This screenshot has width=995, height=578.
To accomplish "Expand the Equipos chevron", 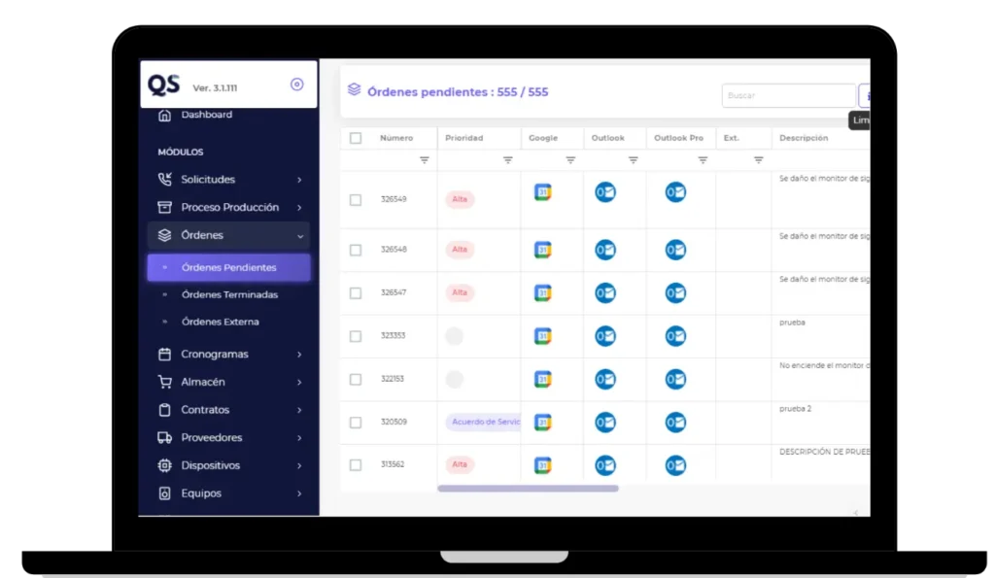I will (299, 493).
